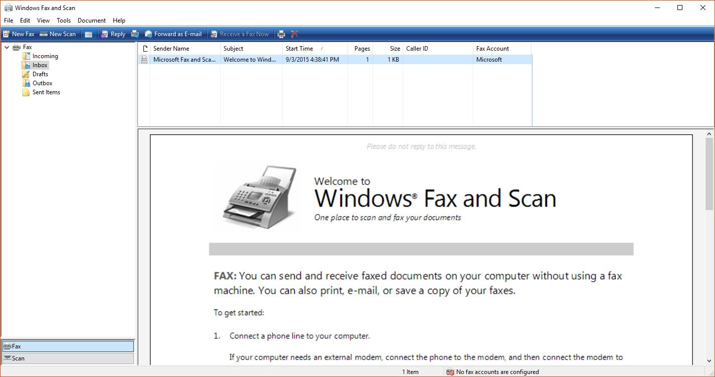Open the Document menu
715x377 pixels.
(91, 21)
